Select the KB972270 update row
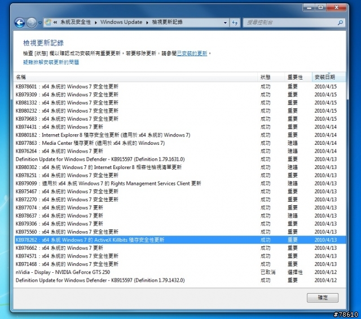The width and height of the screenshot is (361, 319). pos(180,200)
